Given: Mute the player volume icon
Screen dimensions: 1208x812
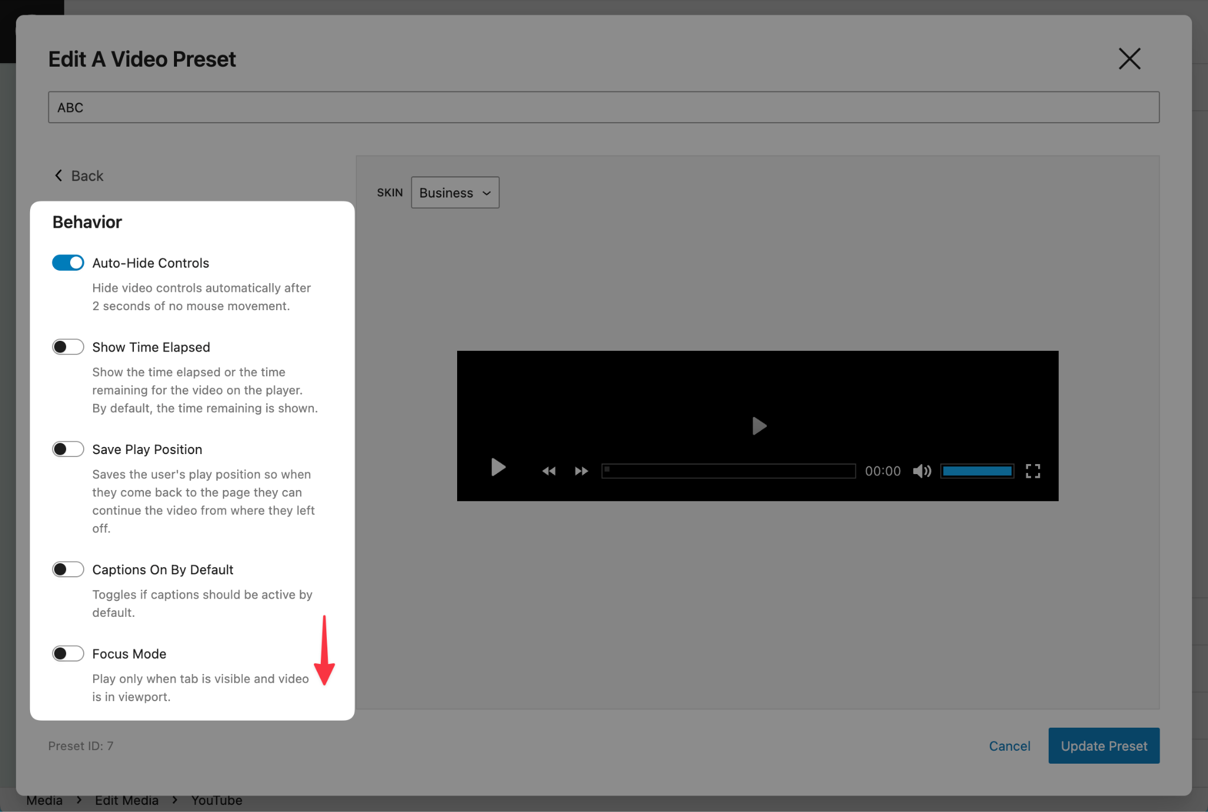Looking at the screenshot, I should click(x=921, y=471).
